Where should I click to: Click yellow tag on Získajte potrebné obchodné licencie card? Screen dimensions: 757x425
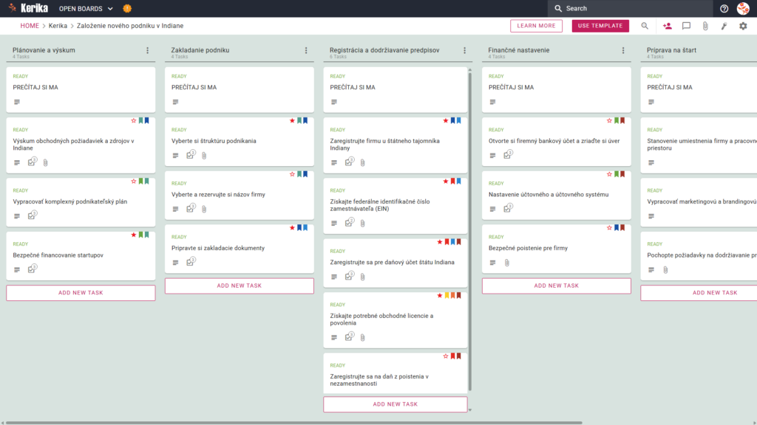[447, 295]
